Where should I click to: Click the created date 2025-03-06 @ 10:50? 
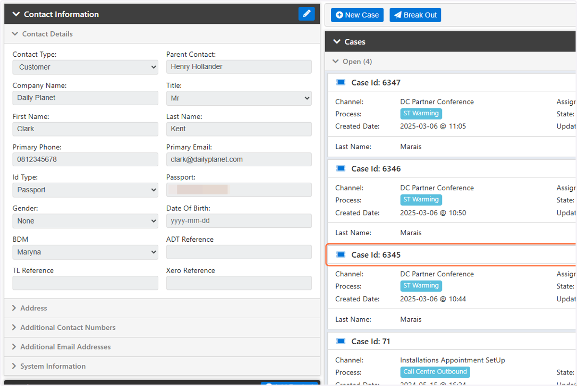tap(433, 212)
